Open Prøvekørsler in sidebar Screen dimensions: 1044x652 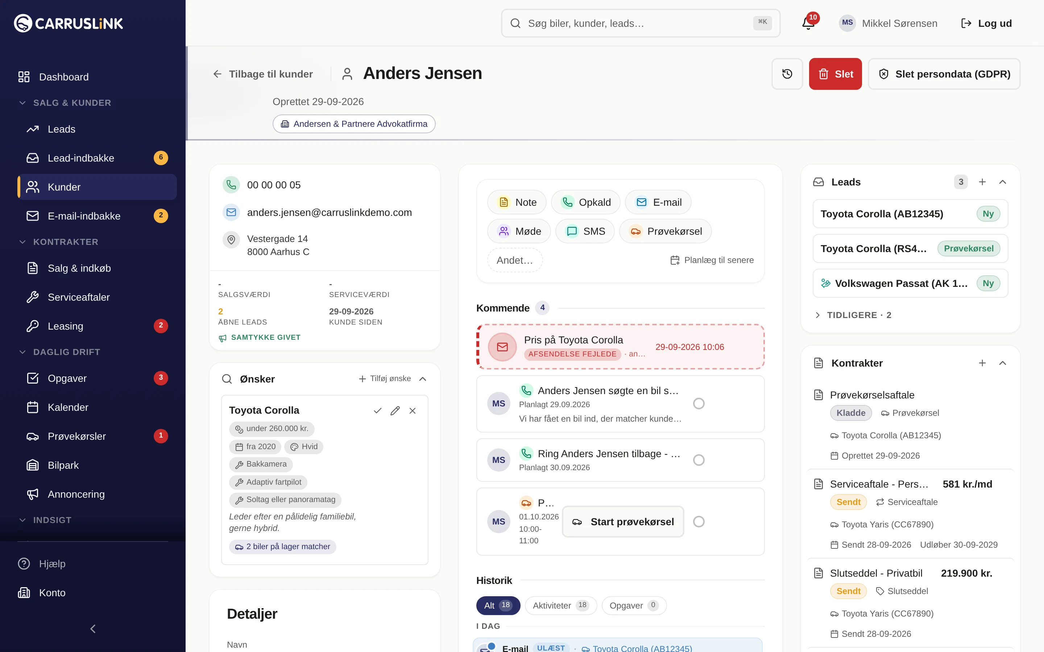click(x=97, y=436)
